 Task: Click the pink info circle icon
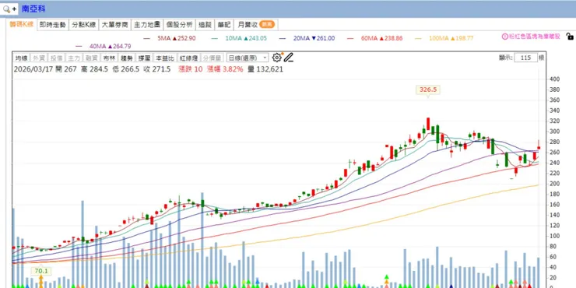click(504, 37)
